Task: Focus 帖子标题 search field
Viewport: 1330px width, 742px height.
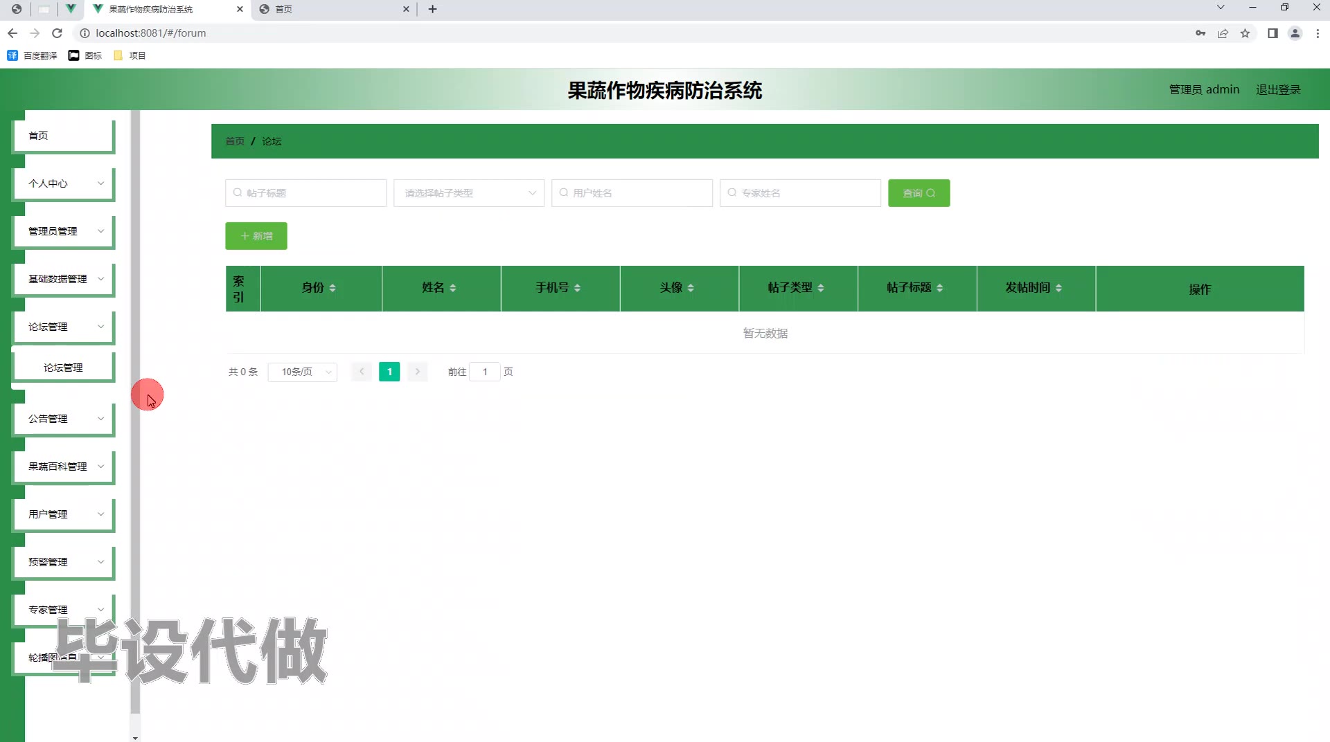Action: (305, 193)
